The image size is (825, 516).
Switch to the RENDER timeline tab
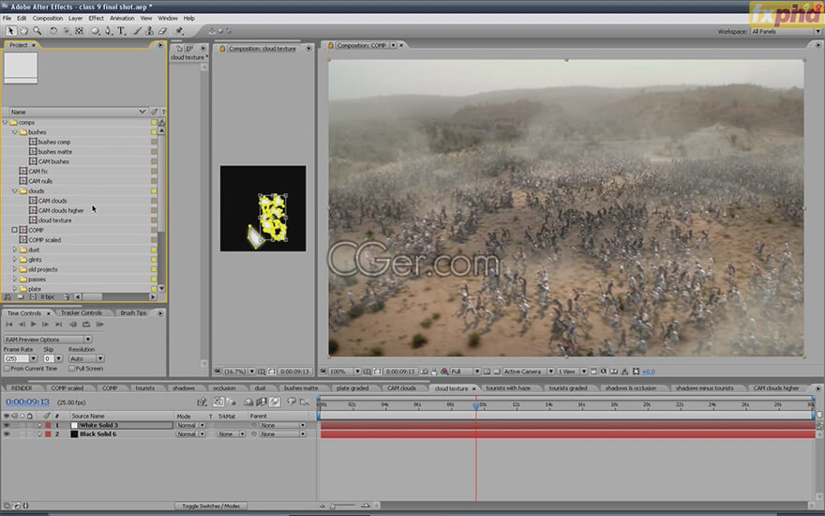[22, 388]
